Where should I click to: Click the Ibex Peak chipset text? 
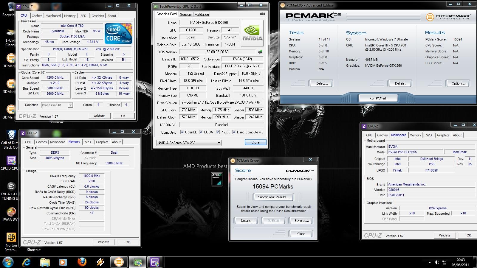click(x=459, y=152)
